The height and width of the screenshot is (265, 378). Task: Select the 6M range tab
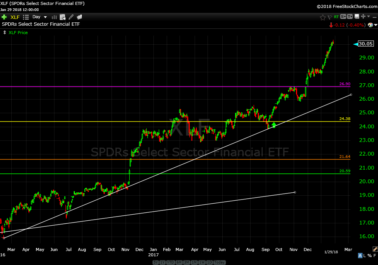pyautogui.click(x=179, y=262)
